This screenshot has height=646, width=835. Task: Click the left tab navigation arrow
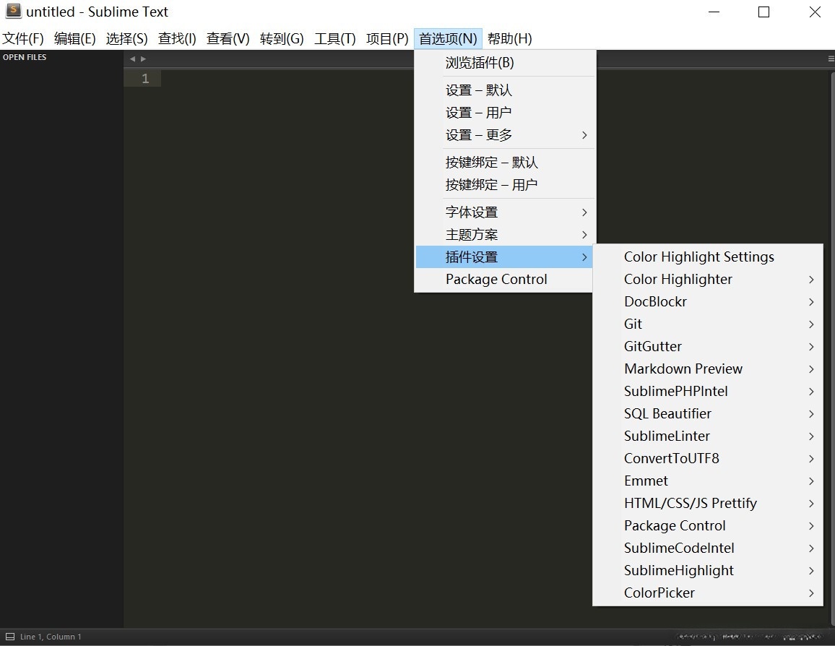click(132, 58)
